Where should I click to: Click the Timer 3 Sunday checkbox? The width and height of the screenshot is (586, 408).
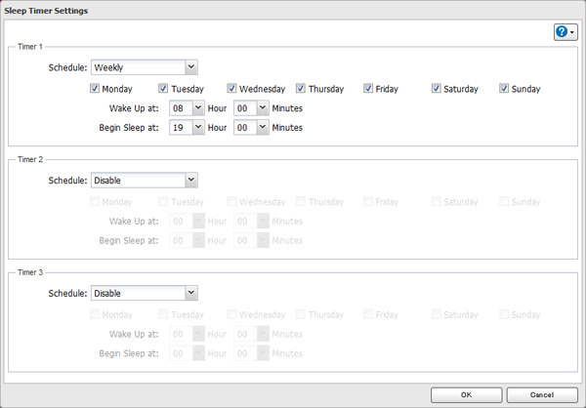click(x=505, y=314)
